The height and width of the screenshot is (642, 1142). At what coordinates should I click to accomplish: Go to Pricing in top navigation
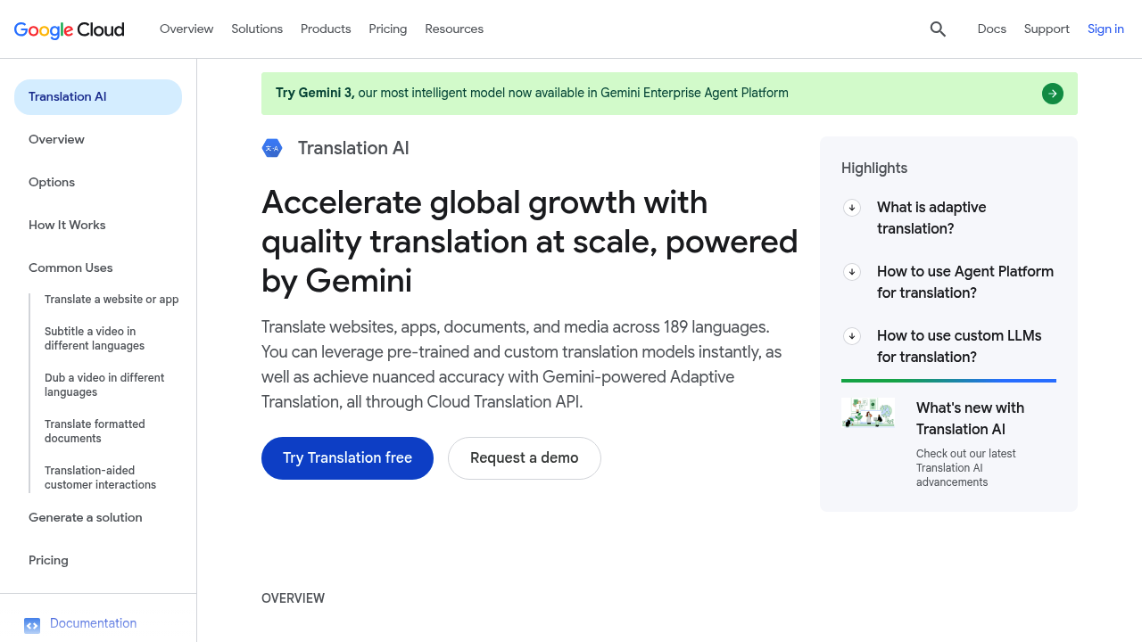pos(388,29)
